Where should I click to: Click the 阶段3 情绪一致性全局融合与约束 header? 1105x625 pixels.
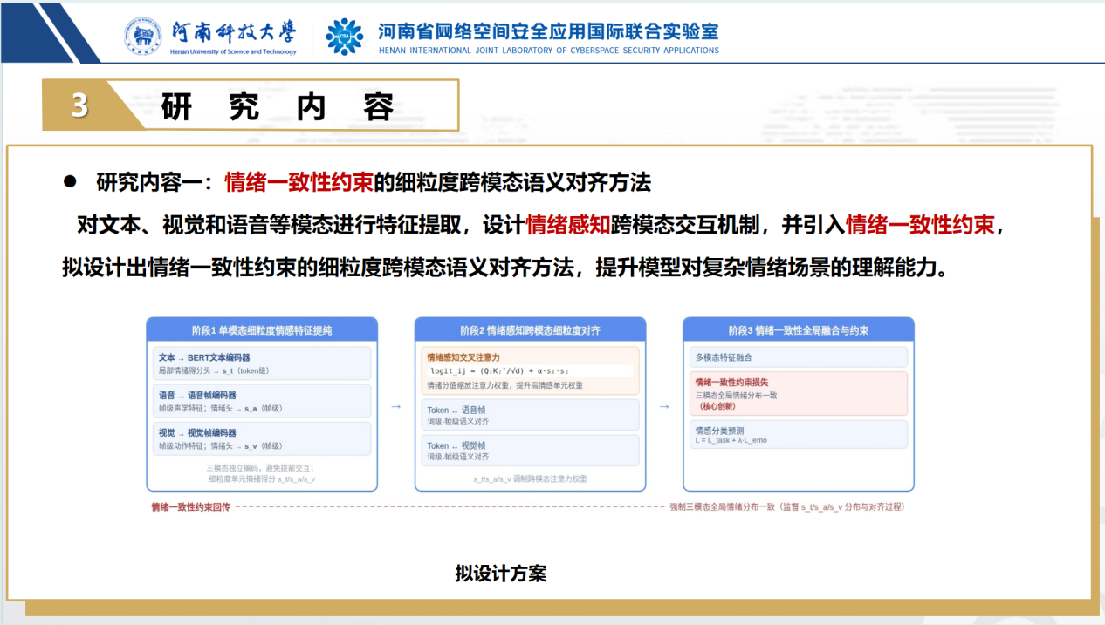(x=799, y=330)
